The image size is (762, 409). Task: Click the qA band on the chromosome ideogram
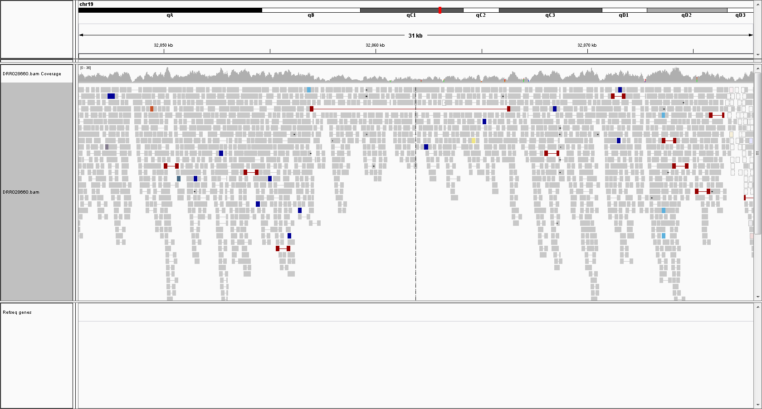tap(170, 10)
